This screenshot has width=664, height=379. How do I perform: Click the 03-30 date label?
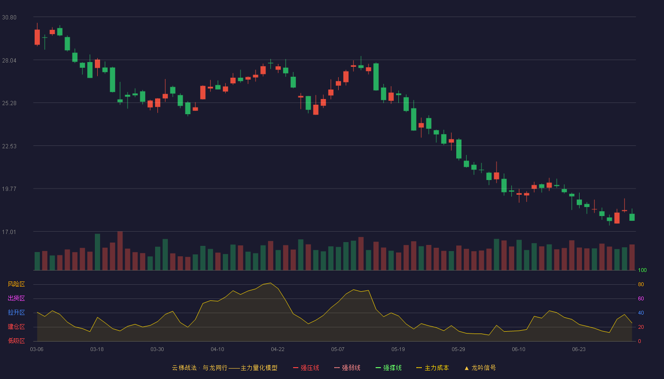(157, 349)
